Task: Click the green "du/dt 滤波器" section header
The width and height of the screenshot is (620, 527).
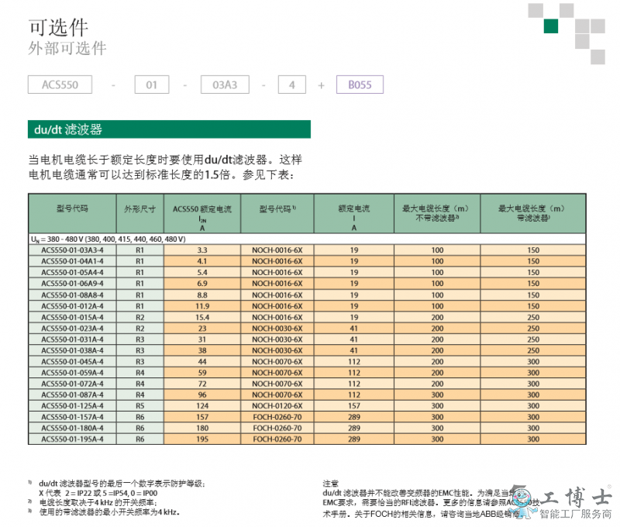Action: [x=169, y=129]
